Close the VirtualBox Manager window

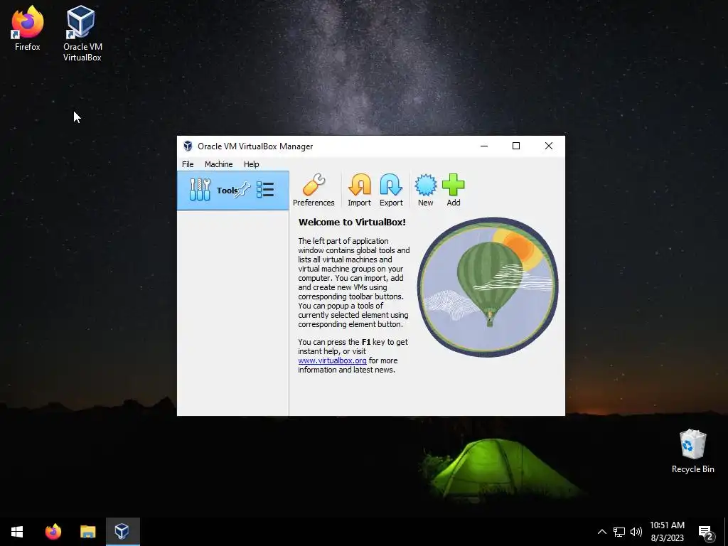549,146
